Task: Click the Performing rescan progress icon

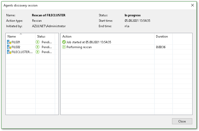Action: [64, 47]
